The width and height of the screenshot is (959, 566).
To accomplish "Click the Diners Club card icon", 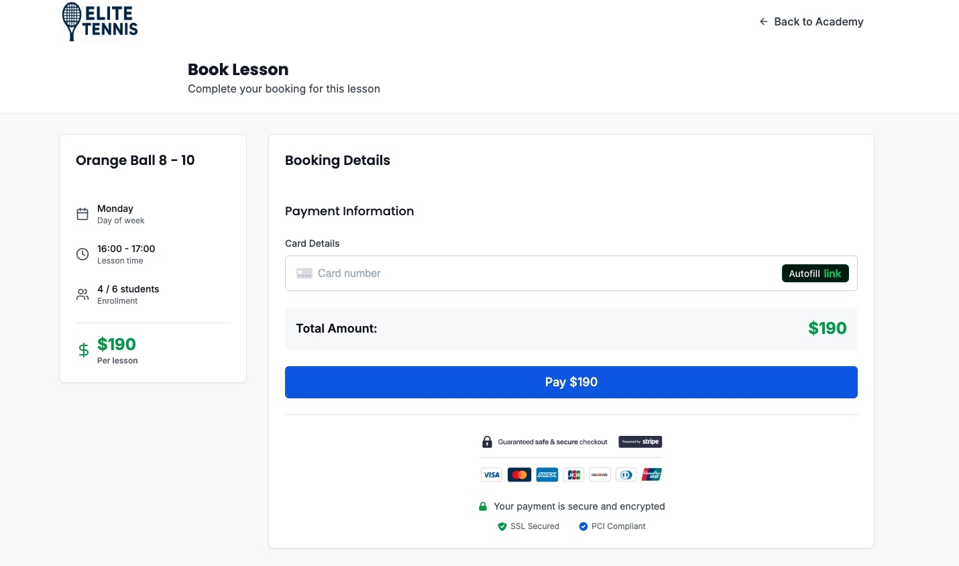I will (626, 474).
